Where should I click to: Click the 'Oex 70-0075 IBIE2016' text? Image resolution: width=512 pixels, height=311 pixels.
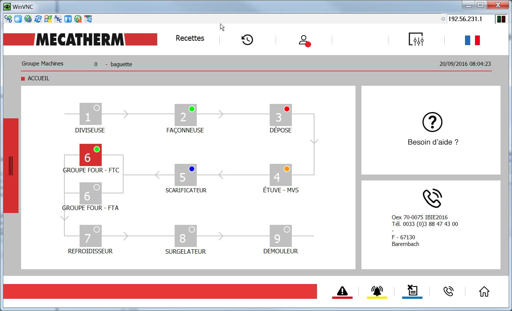(x=420, y=217)
